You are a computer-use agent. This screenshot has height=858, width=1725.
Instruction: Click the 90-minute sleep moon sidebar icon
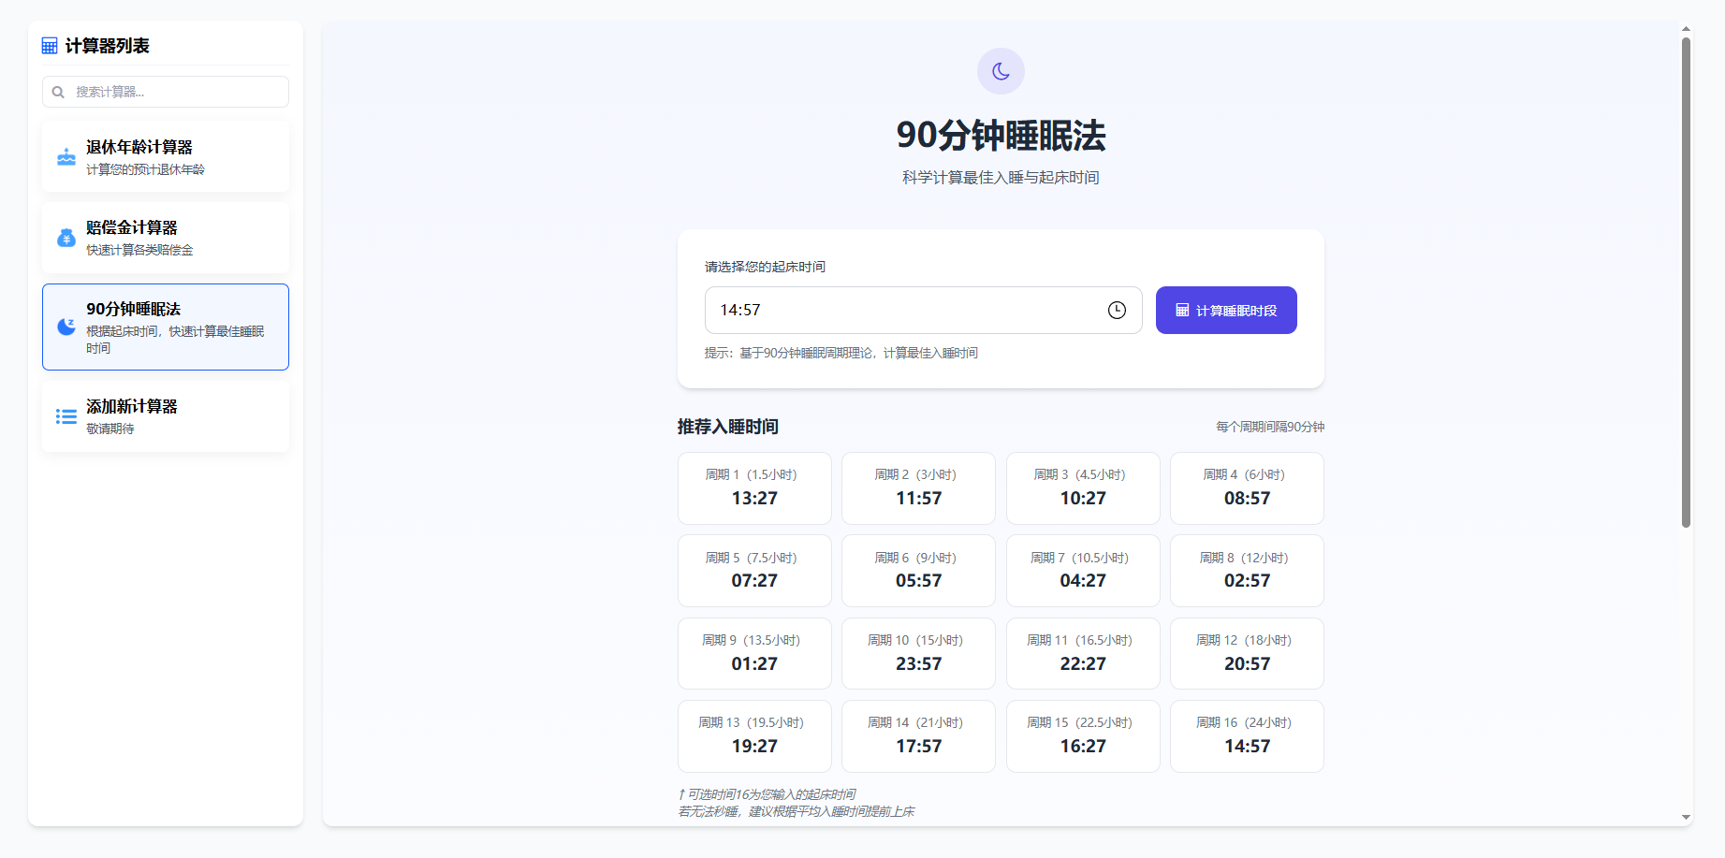point(66,327)
